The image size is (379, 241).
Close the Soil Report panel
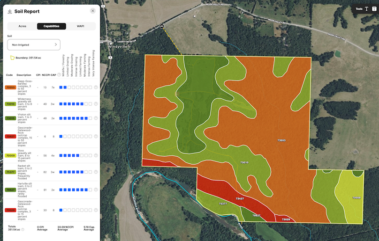pos(92,11)
